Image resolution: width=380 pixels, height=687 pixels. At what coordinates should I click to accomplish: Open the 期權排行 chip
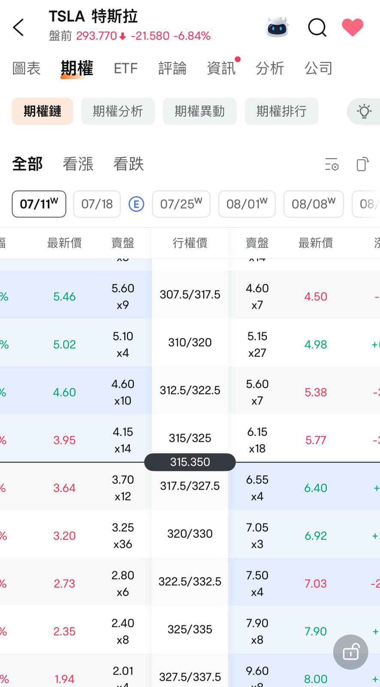coord(282,111)
